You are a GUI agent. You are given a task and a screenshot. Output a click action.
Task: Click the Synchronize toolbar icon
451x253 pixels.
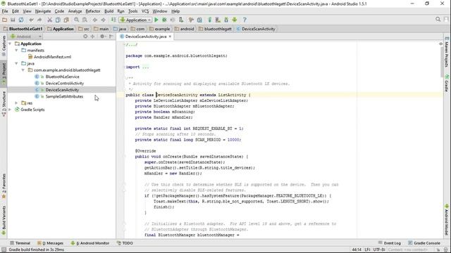pos(21,20)
